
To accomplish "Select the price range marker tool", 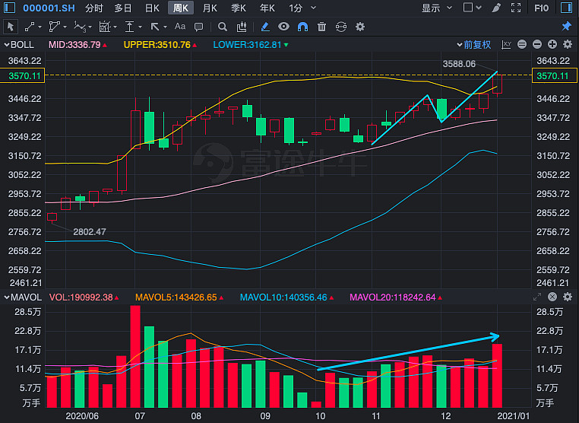I will point(129,27).
